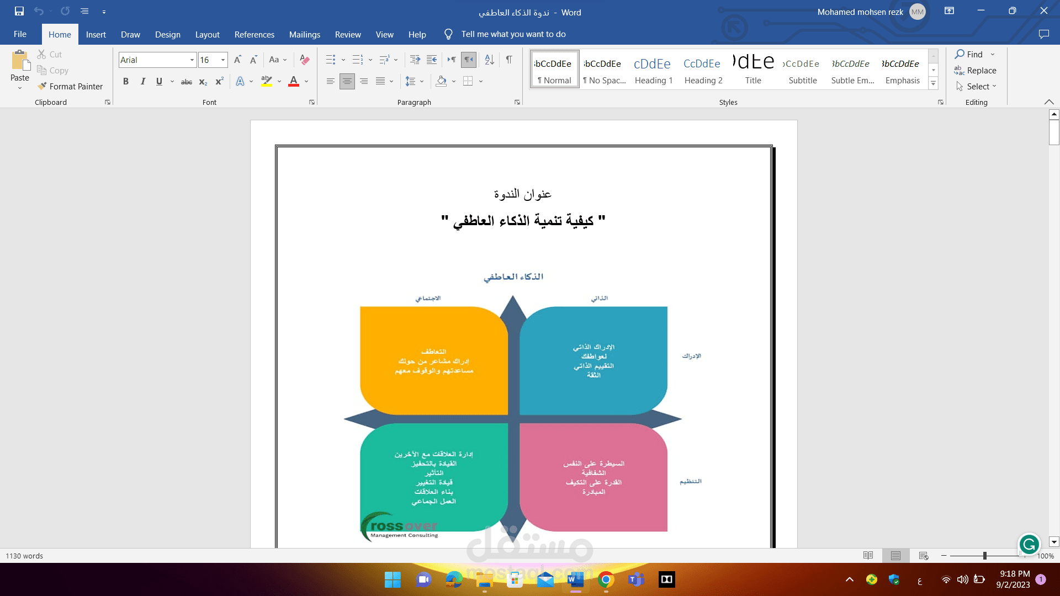Open the Arial font name dropdown
The width and height of the screenshot is (1060, 596).
[192, 60]
